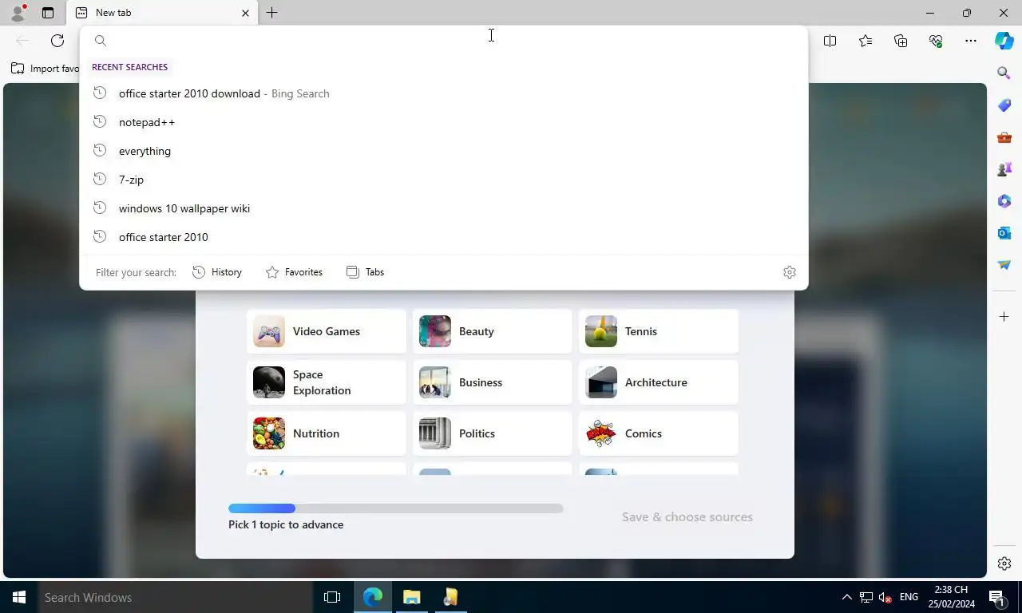Click the topic progress bar
This screenshot has height=613, width=1022.
[x=396, y=508]
